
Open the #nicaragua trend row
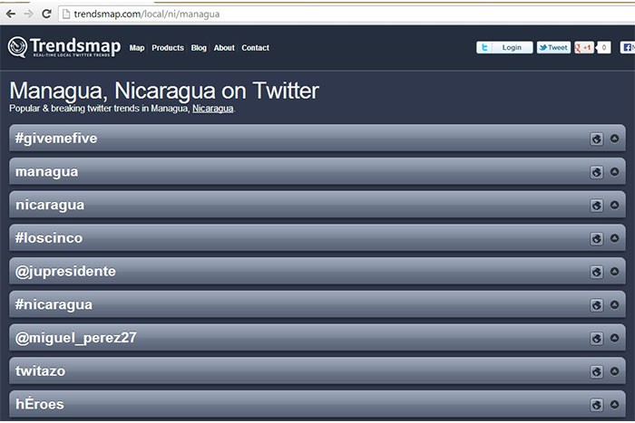pyautogui.click(x=317, y=304)
